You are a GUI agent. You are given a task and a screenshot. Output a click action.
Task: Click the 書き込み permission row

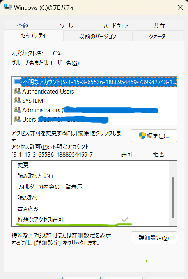pyautogui.click(x=90, y=208)
